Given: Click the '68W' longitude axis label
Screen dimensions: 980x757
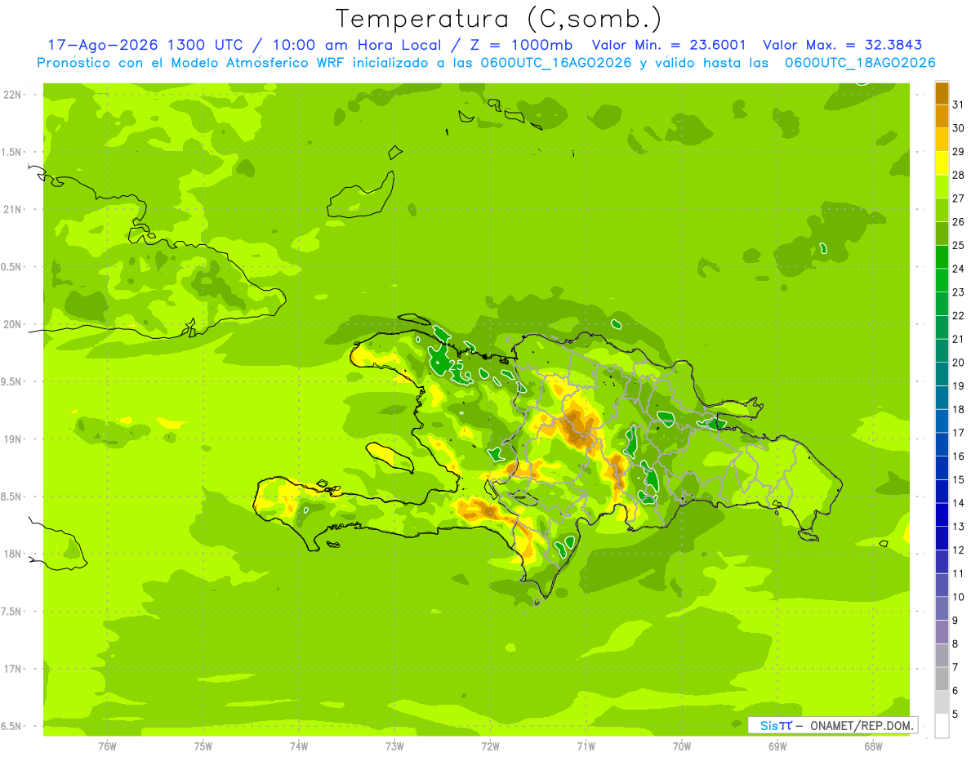Looking at the screenshot, I should (873, 746).
